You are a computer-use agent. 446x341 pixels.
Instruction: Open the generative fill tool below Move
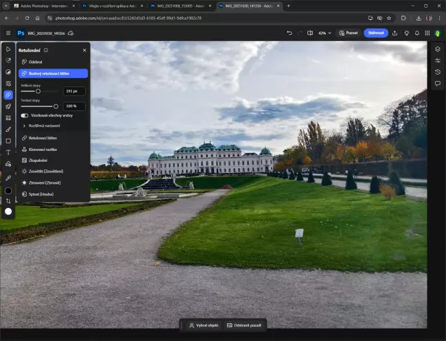coord(8,60)
